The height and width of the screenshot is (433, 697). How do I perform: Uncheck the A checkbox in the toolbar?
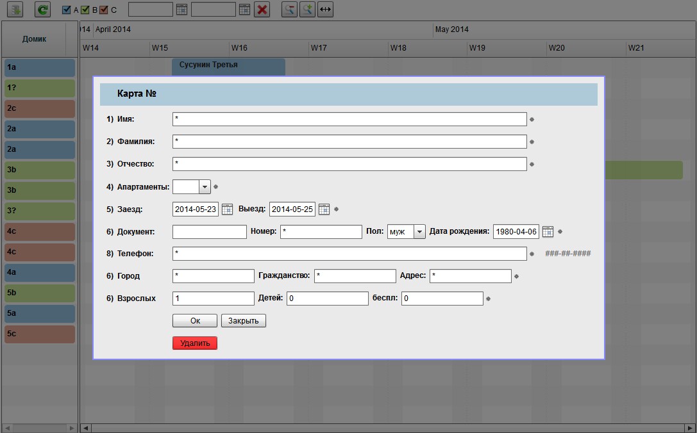tap(67, 9)
